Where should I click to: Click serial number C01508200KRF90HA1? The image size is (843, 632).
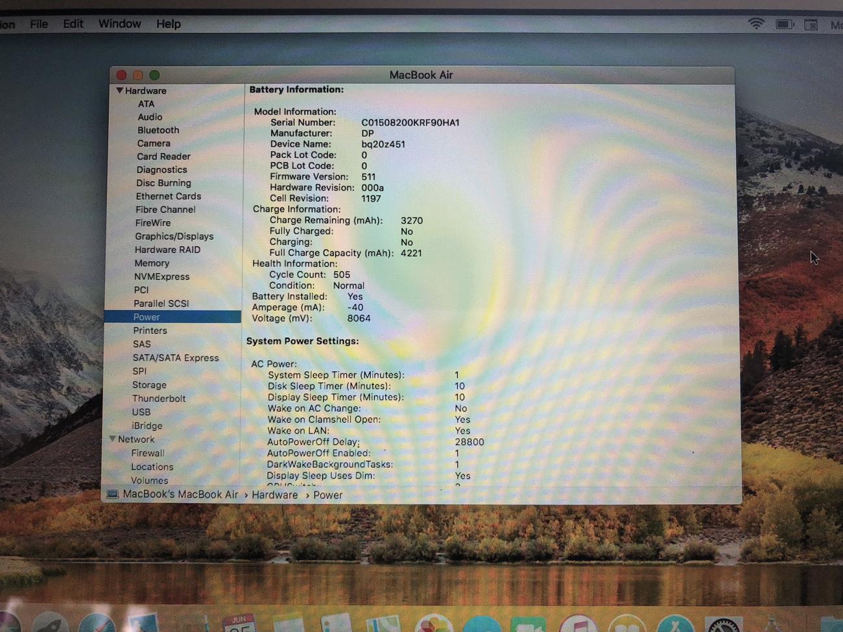pyautogui.click(x=410, y=123)
